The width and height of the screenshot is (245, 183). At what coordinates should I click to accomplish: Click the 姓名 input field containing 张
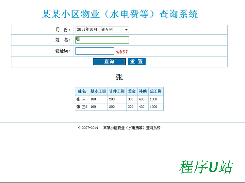click(102, 40)
